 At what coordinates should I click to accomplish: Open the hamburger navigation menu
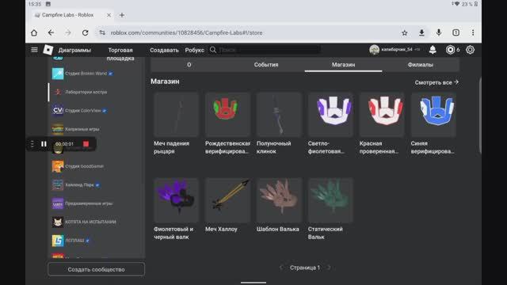click(34, 50)
